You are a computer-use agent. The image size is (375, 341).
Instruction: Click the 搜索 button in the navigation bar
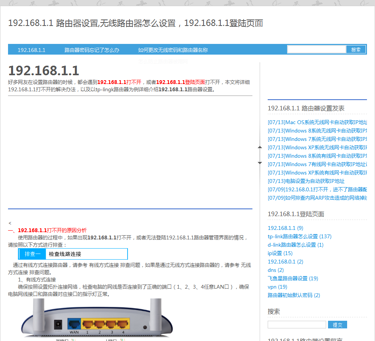(356, 50)
